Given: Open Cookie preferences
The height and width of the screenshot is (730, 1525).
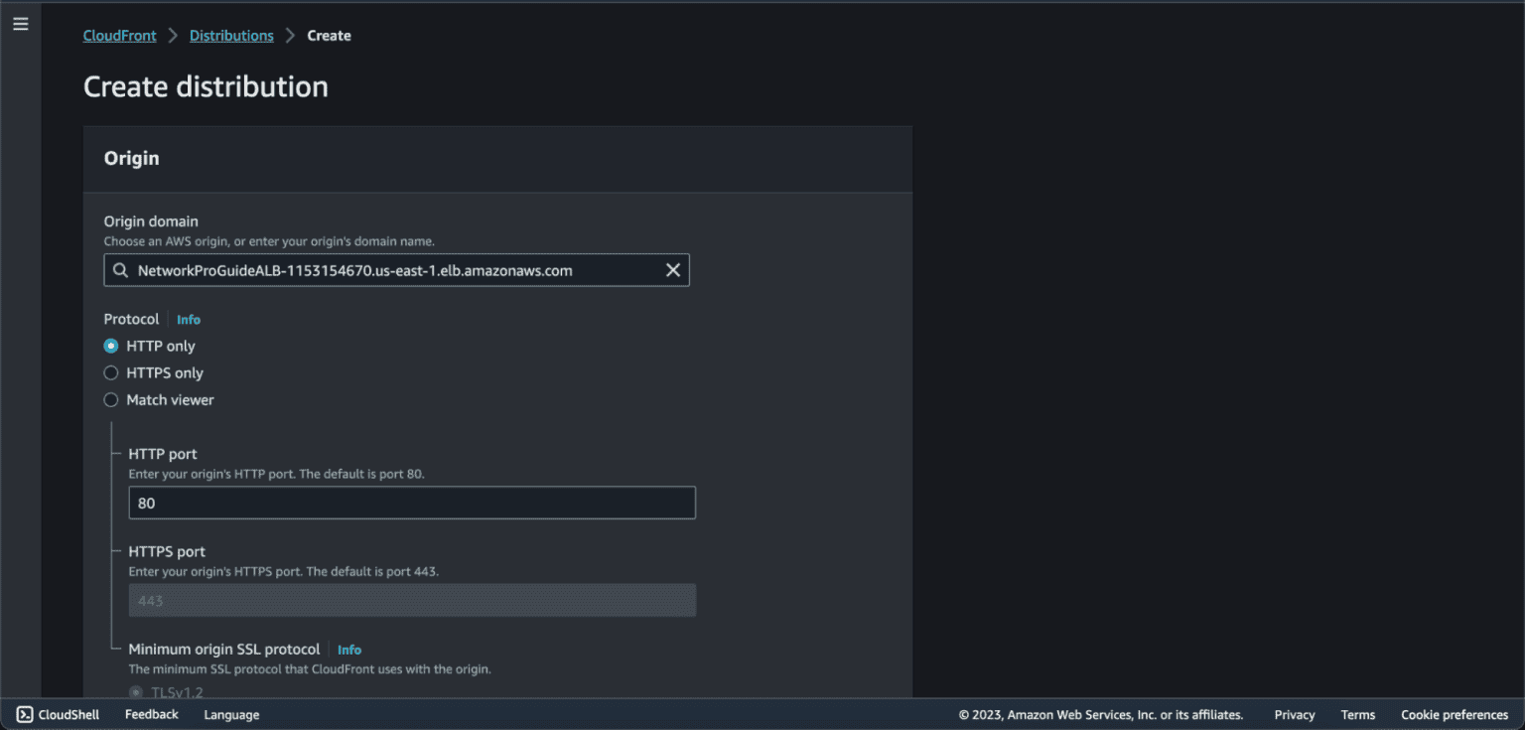Looking at the screenshot, I should (x=1454, y=714).
